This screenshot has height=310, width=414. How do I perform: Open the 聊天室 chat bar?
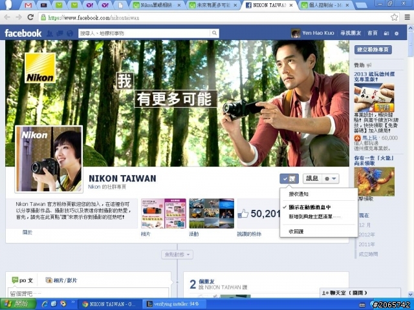pos(360,293)
